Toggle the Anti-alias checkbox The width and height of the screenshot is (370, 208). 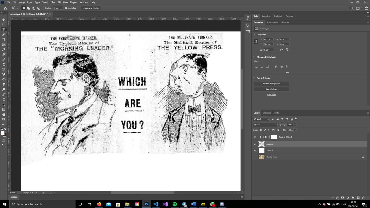[66, 8]
